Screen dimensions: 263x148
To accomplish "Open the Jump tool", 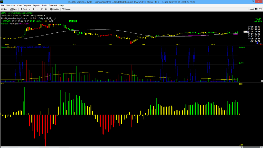I will coord(14,9).
